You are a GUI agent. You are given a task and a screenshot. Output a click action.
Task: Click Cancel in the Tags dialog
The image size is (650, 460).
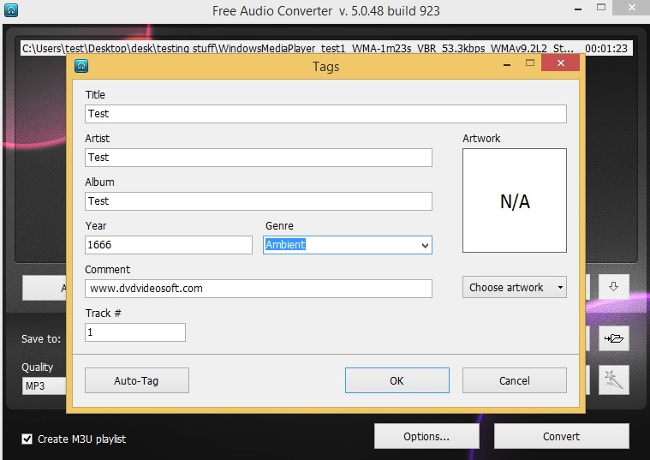click(x=515, y=380)
